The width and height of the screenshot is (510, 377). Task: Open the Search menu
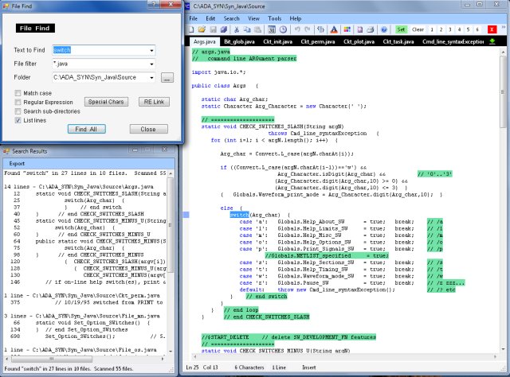[x=231, y=17]
